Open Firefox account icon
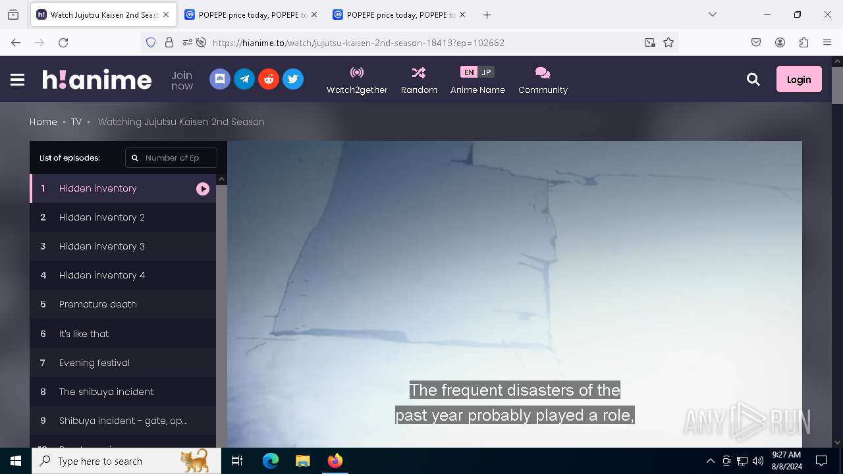The height and width of the screenshot is (474, 843). tap(780, 42)
